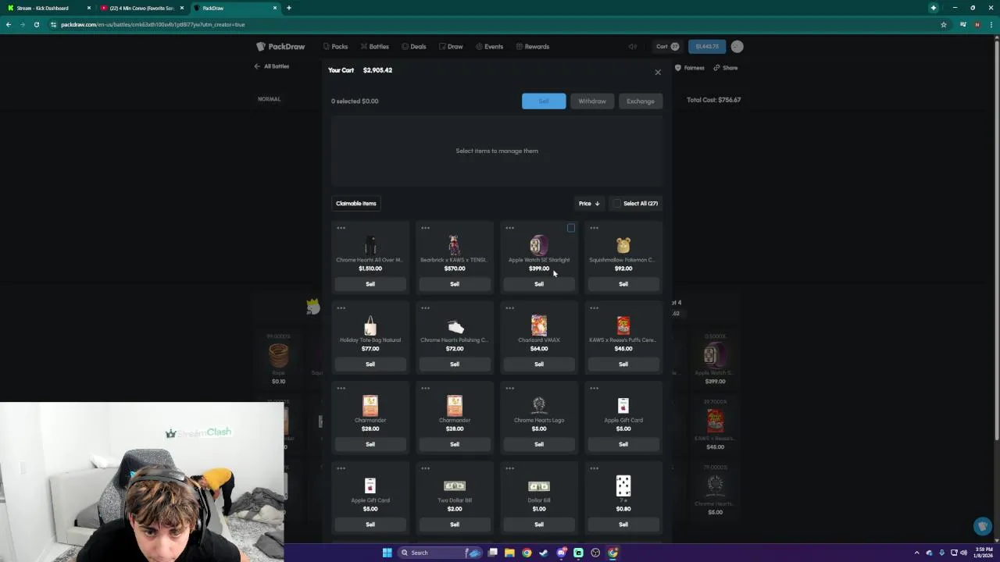Viewport: 1000px width, 562px height.
Task: Click the Holiday Tote Bag image
Action: 370,325
